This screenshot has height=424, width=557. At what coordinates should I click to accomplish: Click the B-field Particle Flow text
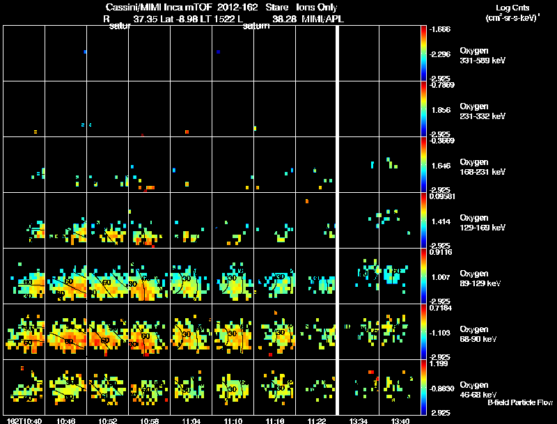click(x=520, y=402)
